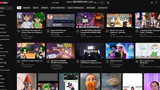Open the 'Rag_Days' video thumbnail
The image size is (160, 90).
click(60, 51)
